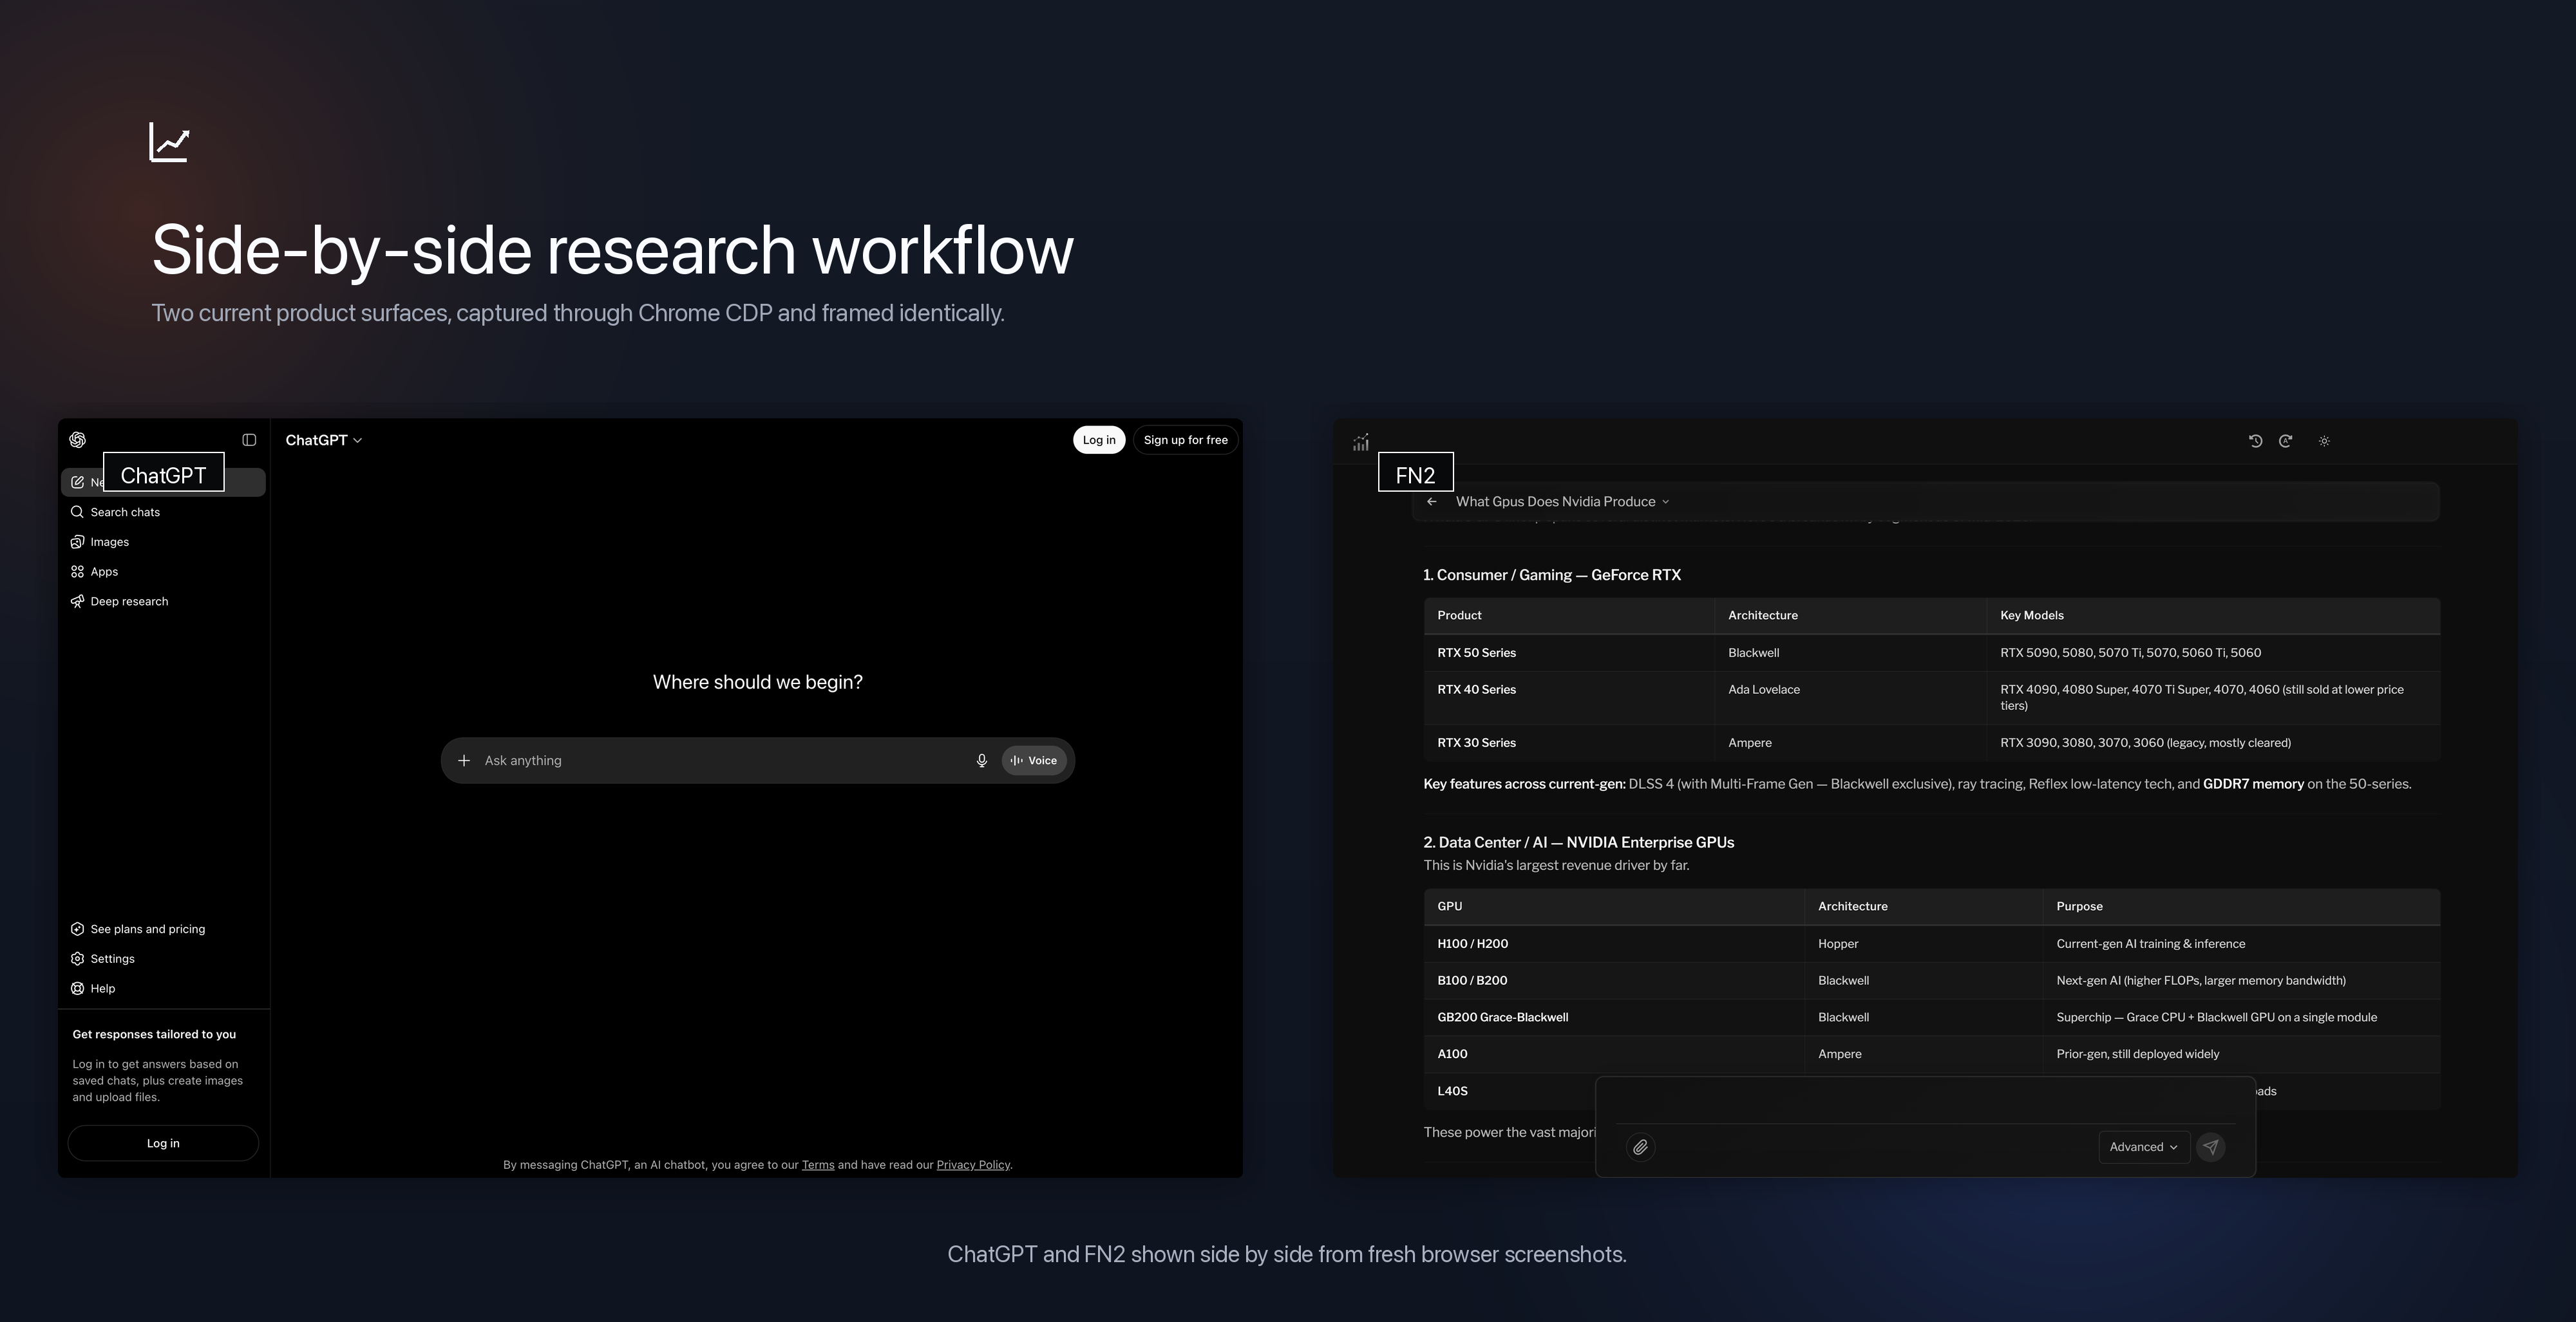Viewport: 2576px width, 1322px height.
Task: Click the FN2 auto-refresh arrow icon
Action: (x=2285, y=441)
